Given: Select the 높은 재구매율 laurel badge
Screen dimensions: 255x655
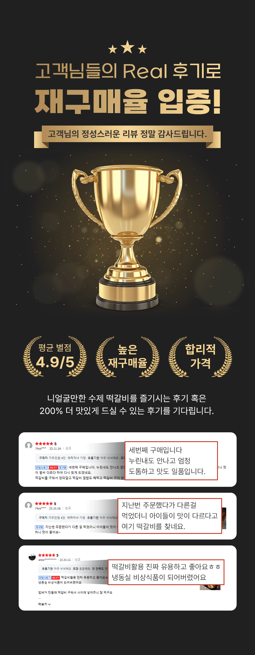Looking at the screenshot, I should [128, 356].
